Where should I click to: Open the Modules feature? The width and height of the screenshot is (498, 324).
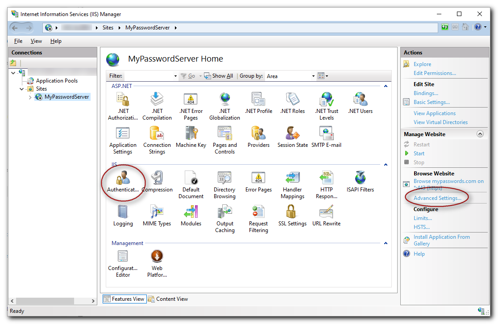click(191, 216)
